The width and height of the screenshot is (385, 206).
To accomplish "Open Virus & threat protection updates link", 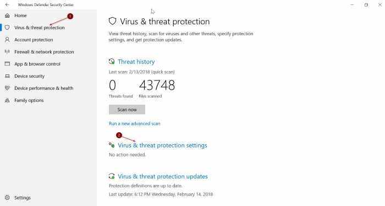I will [163, 176].
